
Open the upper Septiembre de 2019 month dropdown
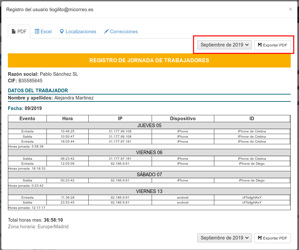pyautogui.click(x=224, y=45)
